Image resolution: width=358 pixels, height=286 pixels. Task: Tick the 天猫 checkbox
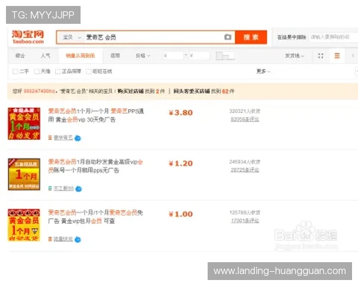click(36, 71)
